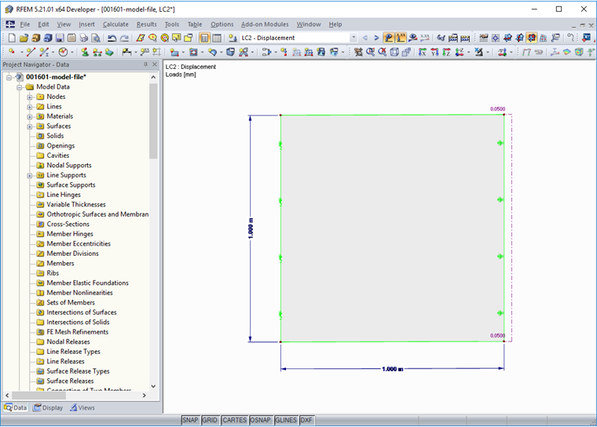Open the Results menu
This screenshot has width=597, height=427.
[x=147, y=24]
